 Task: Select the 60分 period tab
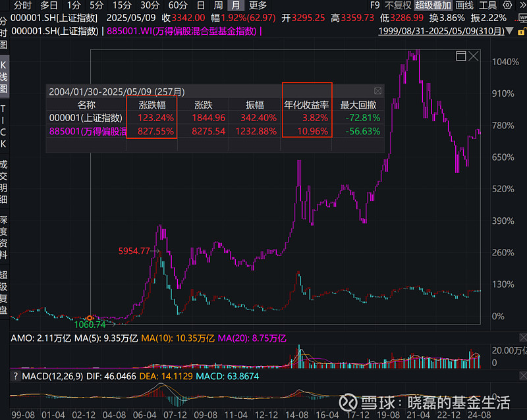(178, 5)
